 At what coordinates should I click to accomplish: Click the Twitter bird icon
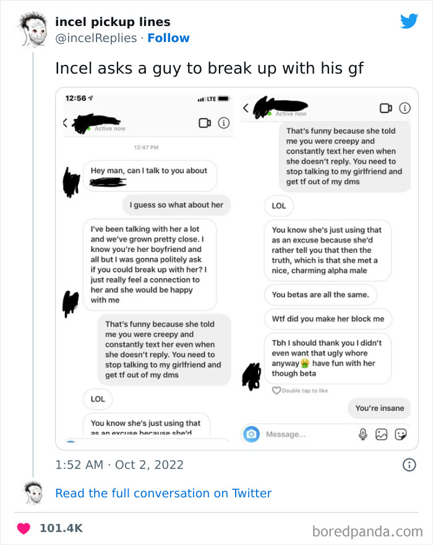tap(409, 22)
